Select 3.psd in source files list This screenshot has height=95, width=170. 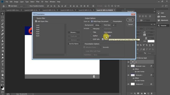[38, 30]
